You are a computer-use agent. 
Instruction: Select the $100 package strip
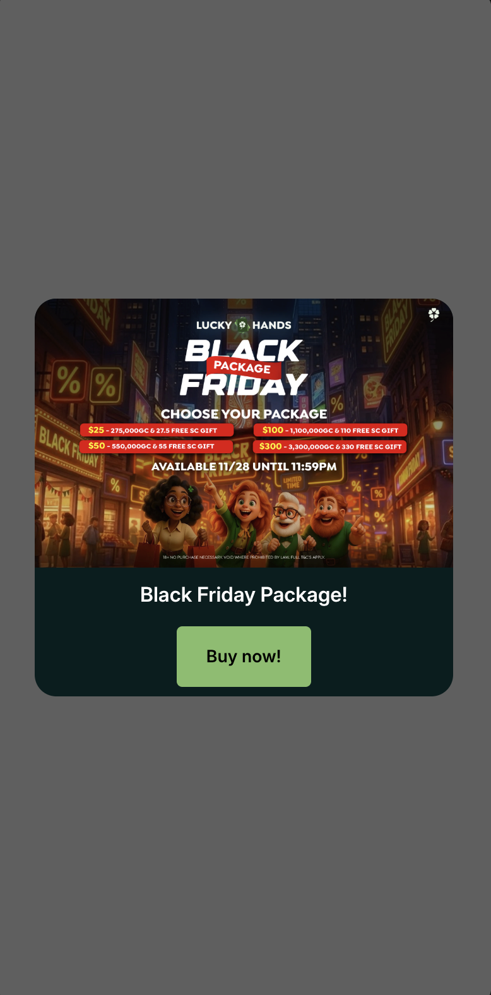(x=330, y=430)
